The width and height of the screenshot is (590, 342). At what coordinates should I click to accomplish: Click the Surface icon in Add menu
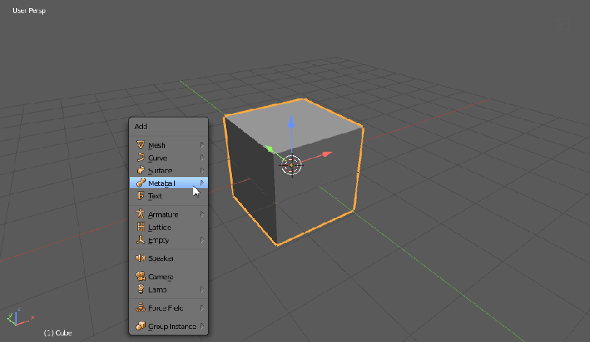141,170
